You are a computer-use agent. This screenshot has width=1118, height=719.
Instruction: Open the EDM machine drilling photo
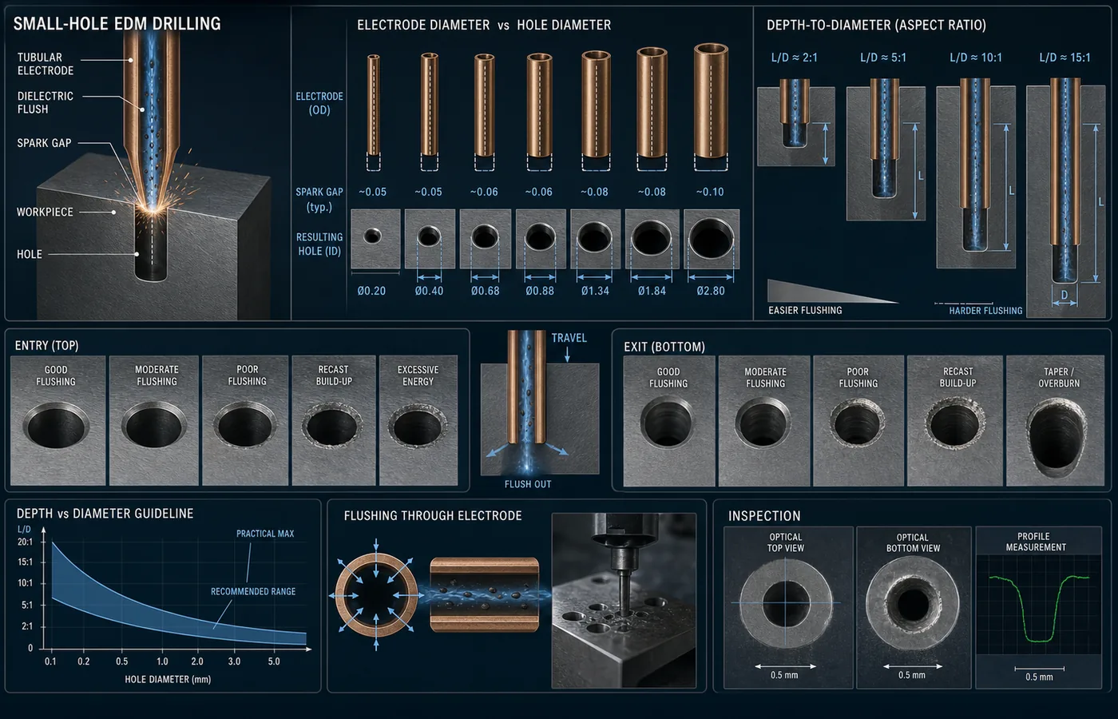[x=624, y=601]
